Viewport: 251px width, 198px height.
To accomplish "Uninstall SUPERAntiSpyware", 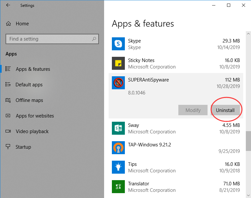I will (225, 110).
